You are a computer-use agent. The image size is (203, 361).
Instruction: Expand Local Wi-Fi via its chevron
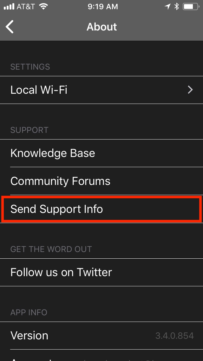190,90
